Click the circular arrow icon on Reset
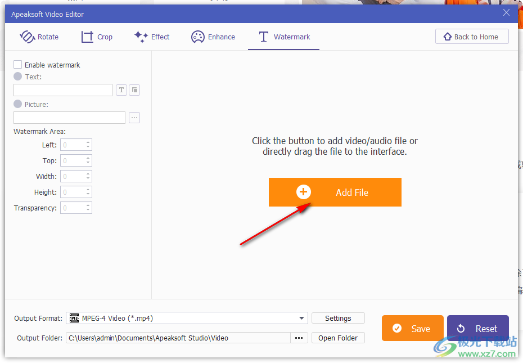Screen dimensions: 523x363 coord(461,328)
